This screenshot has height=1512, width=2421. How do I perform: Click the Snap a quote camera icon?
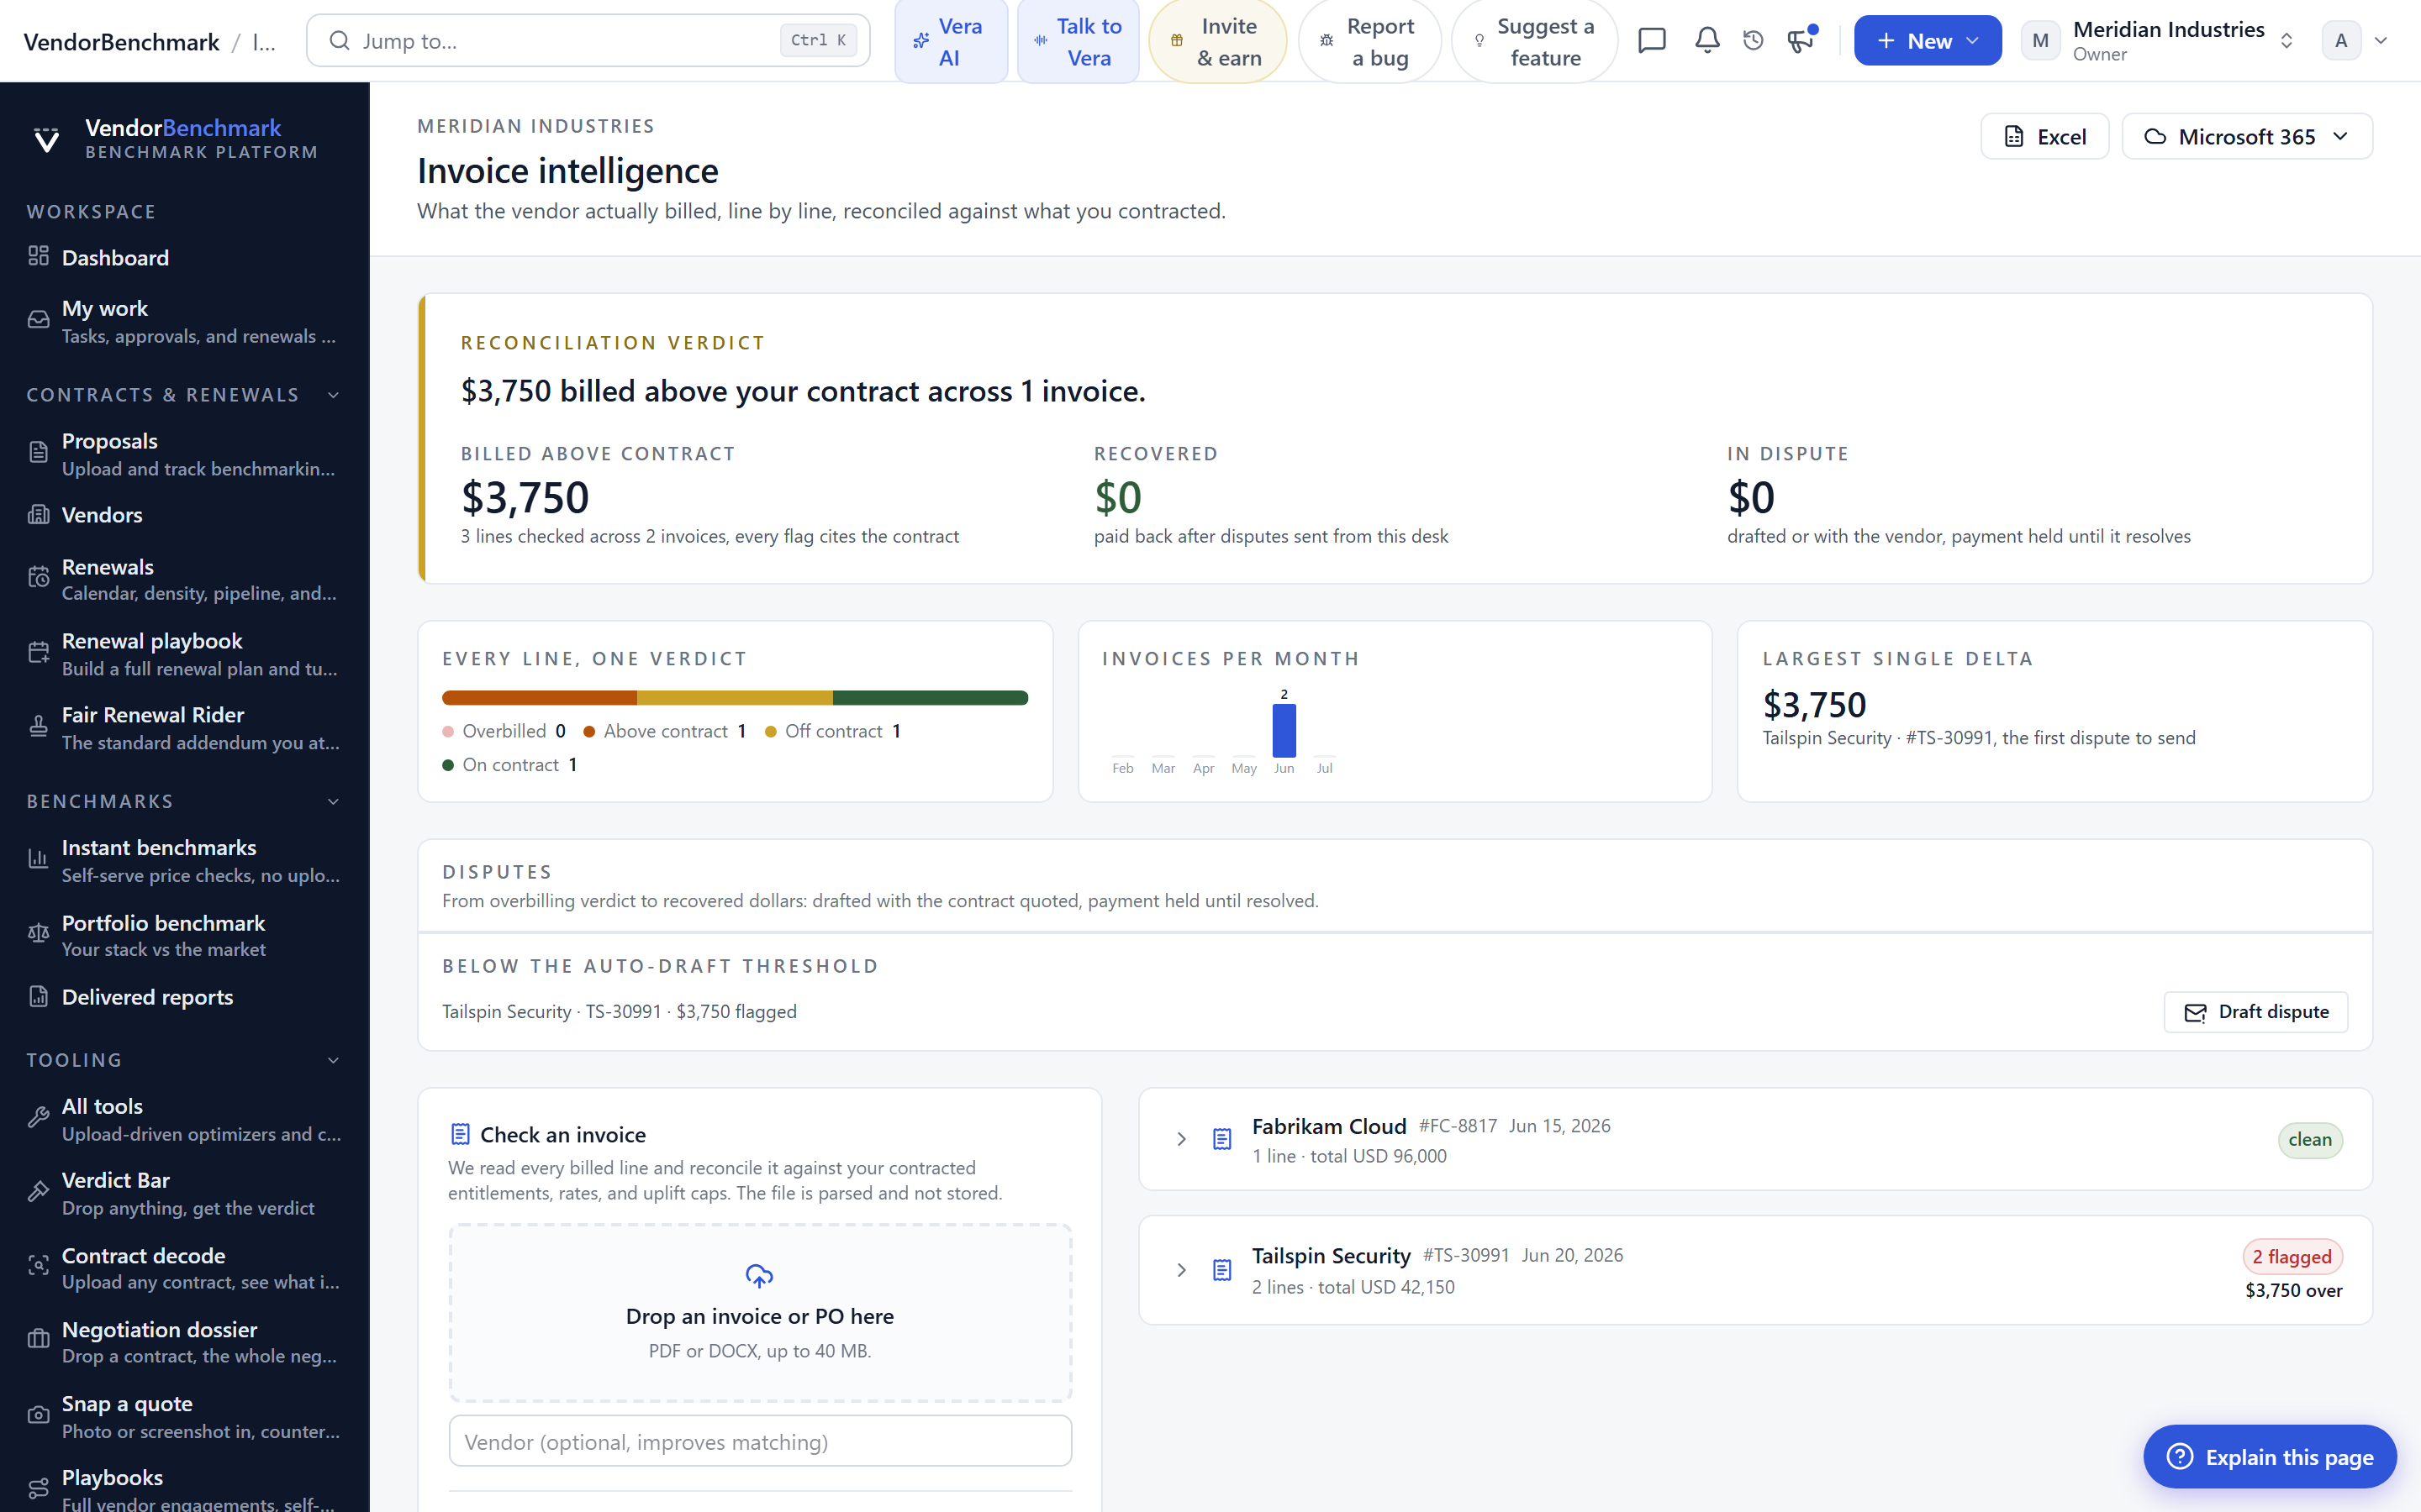tap(38, 1416)
